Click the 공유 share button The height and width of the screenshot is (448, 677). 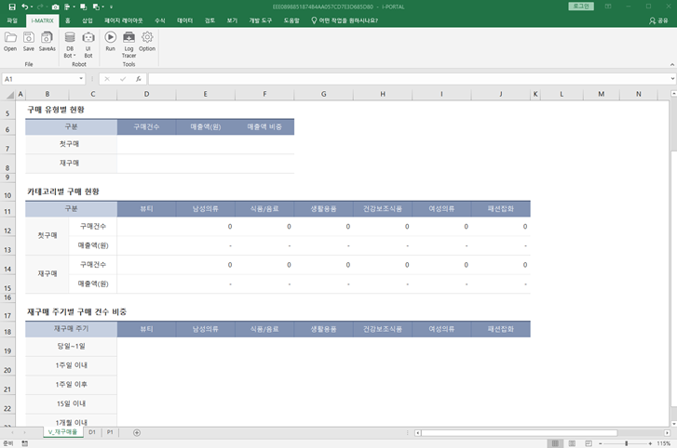tap(658, 20)
